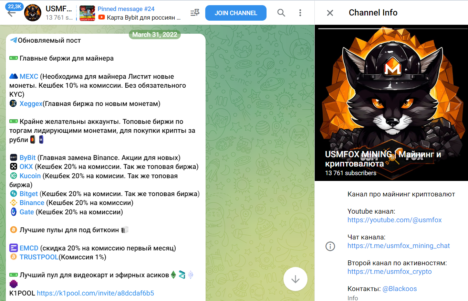Click the Bitget logo emoji
Screen dimensions: 468x301
coord(13,194)
